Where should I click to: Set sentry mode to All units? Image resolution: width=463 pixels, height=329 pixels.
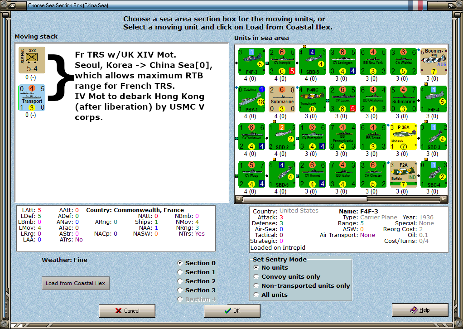pyautogui.click(x=270, y=295)
